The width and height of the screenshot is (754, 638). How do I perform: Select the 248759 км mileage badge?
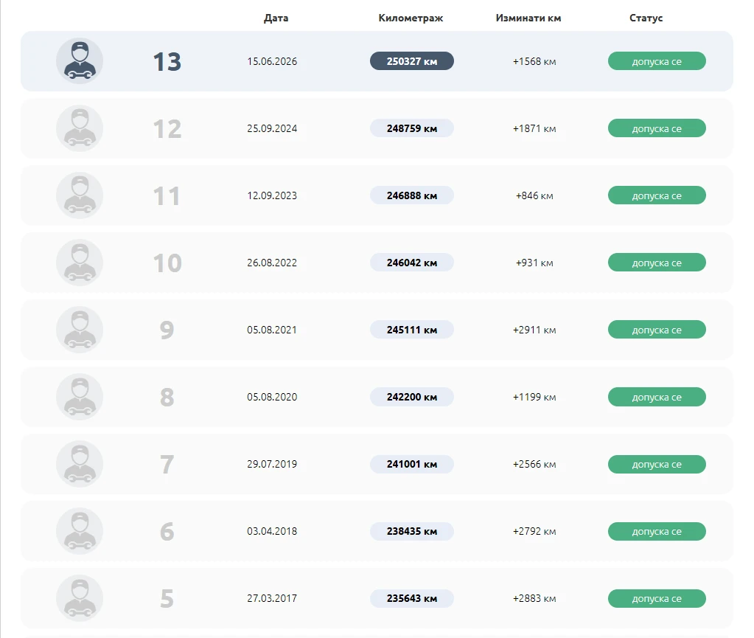pyautogui.click(x=411, y=128)
